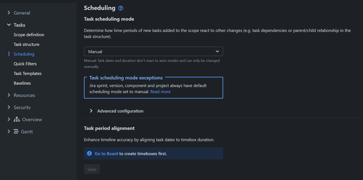The width and height of the screenshot is (363, 180).
Task: Go to Task structure settings
Action: click(x=26, y=44)
